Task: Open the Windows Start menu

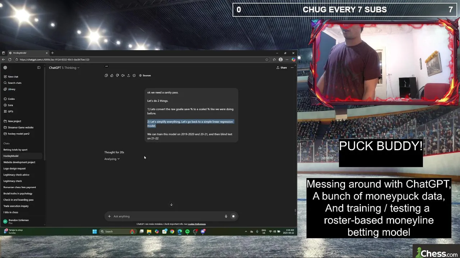Action: [95, 231]
